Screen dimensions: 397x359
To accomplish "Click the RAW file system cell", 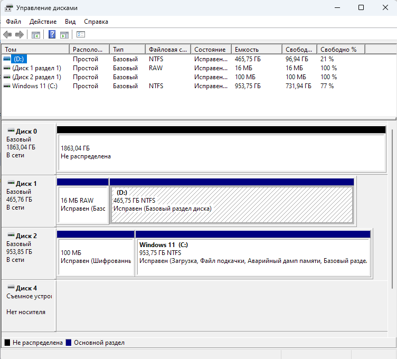I will tap(156, 68).
